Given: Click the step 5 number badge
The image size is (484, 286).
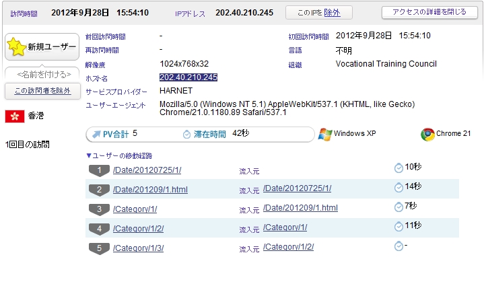Looking at the screenshot, I should tap(99, 248).
